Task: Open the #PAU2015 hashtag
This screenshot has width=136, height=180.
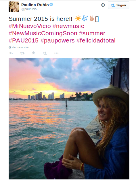Action: [x=24, y=40]
